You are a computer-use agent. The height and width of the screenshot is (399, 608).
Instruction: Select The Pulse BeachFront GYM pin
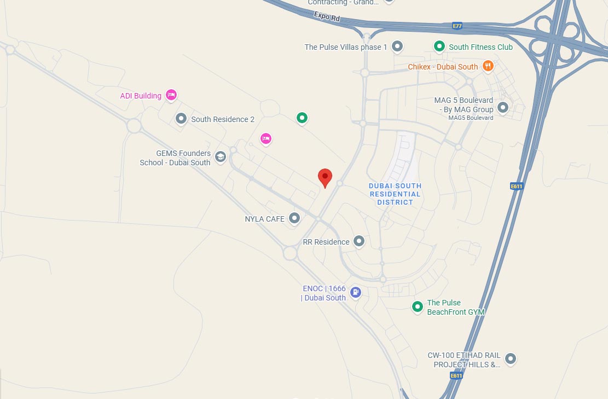pos(417,307)
